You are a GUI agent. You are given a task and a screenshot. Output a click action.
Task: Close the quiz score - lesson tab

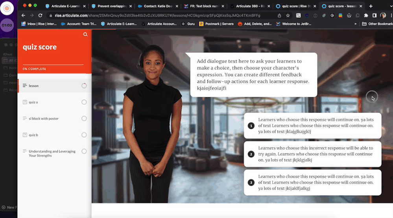point(361,6)
